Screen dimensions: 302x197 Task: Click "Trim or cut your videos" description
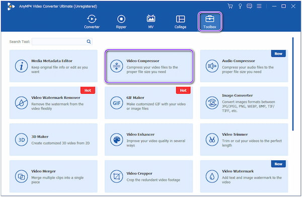coord(252,143)
